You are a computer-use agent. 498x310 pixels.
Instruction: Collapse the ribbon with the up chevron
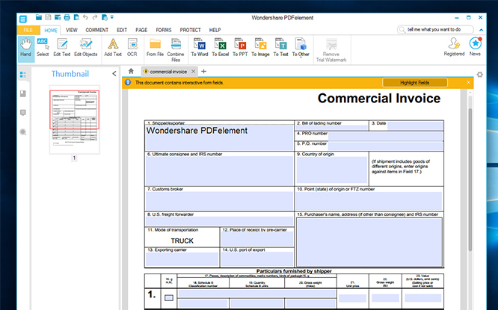[x=481, y=30]
